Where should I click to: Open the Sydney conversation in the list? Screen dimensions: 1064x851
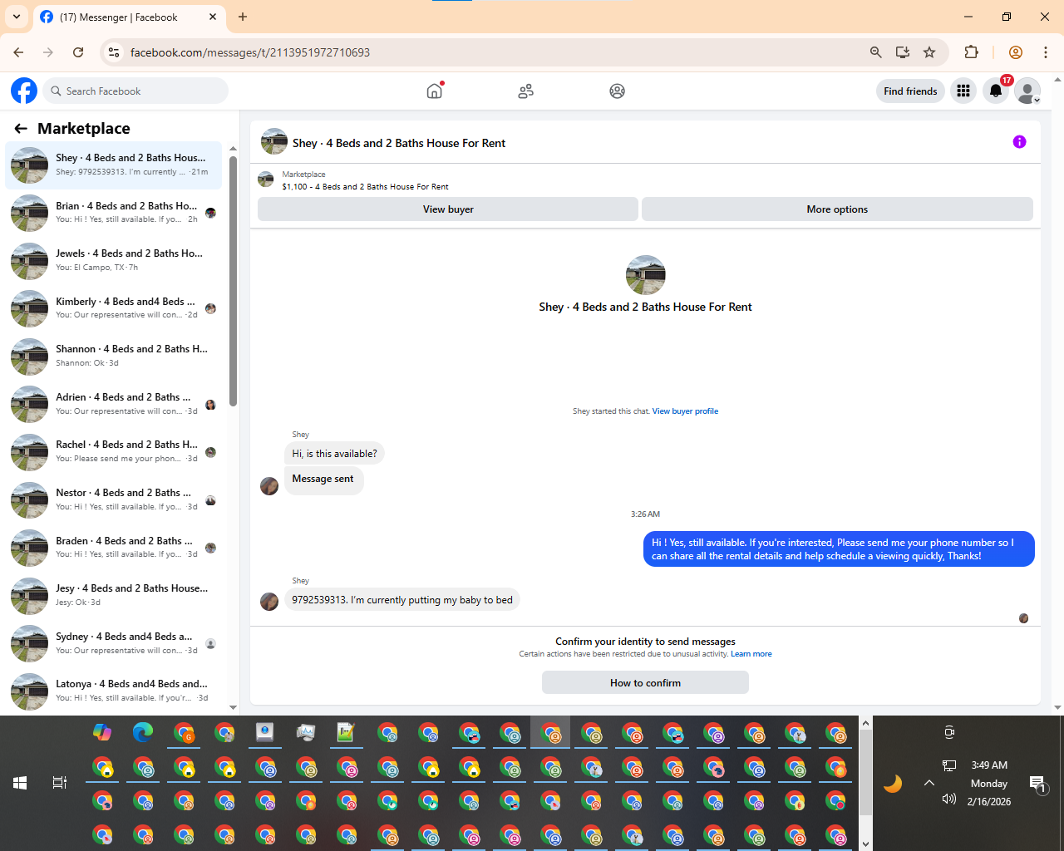click(x=114, y=643)
